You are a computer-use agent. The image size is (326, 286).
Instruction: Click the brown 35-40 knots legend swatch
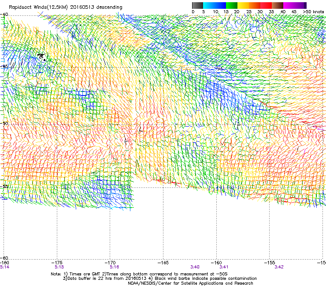tap(278, 5)
